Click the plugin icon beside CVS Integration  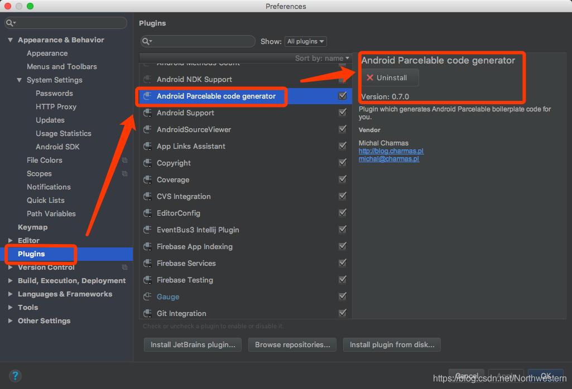coord(147,197)
